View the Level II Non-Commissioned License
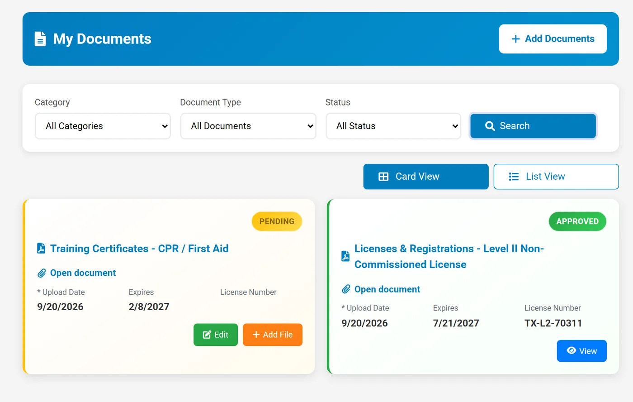The height and width of the screenshot is (402, 633). tap(582, 351)
